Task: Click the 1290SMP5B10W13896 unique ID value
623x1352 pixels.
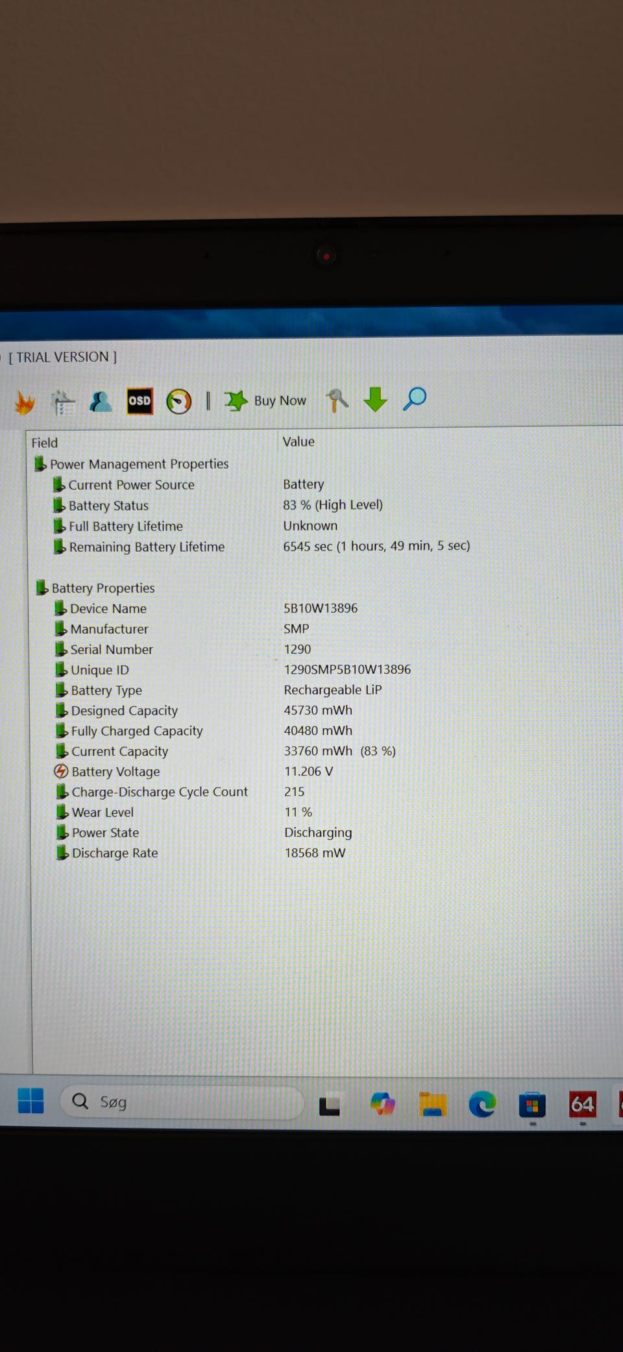Action: [x=347, y=669]
